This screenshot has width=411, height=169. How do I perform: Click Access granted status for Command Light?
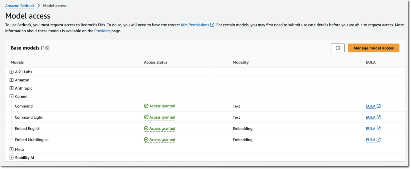[162, 117]
